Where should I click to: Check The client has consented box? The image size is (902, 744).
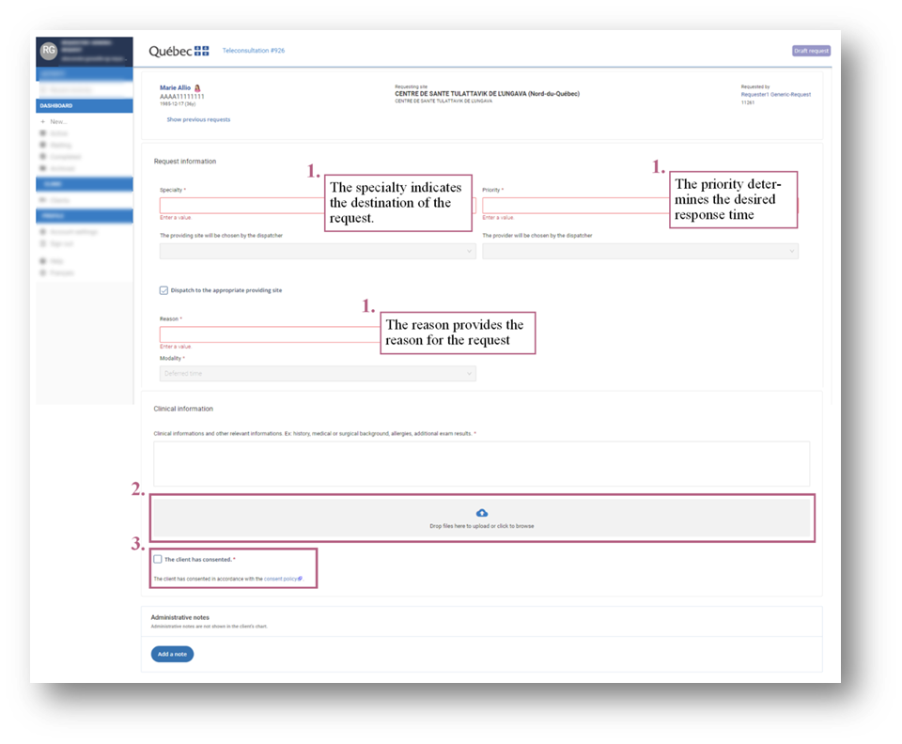pos(158,560)
